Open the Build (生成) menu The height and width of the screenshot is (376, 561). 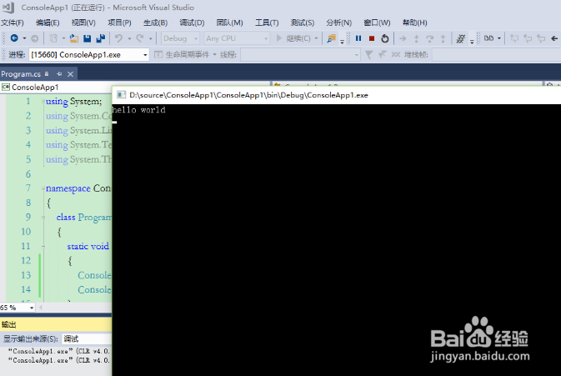[155, 23]
